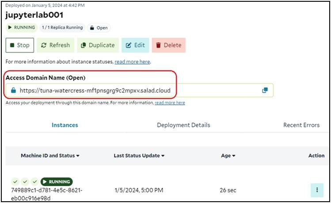The height and width of the screenshot is (203, 331).
Task: Click the third green checkmark status icon
Action: point(34,182)
